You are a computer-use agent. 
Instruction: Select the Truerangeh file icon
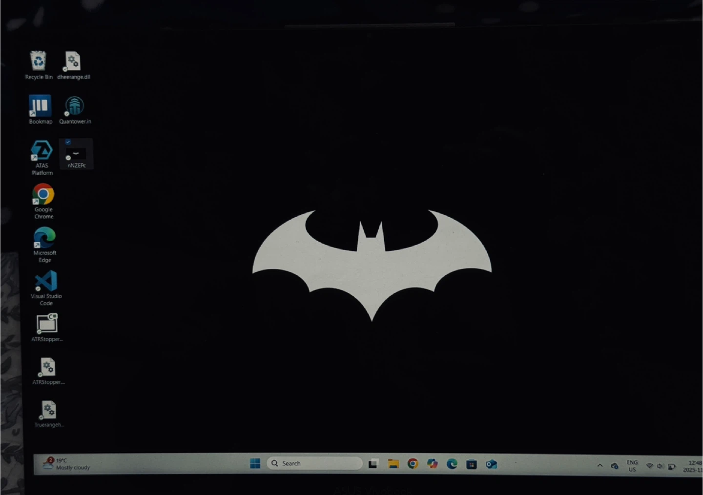click(49, 410)
